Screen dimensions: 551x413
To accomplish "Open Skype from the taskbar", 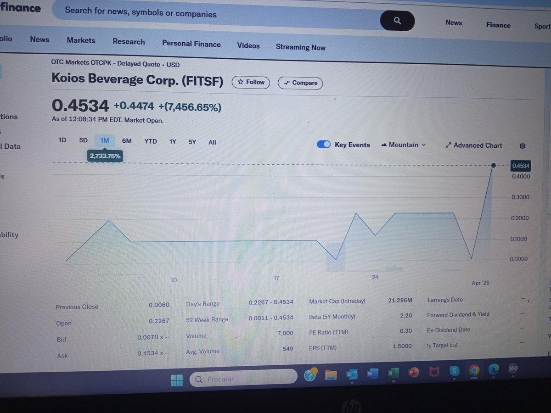I will pos(454,371).
